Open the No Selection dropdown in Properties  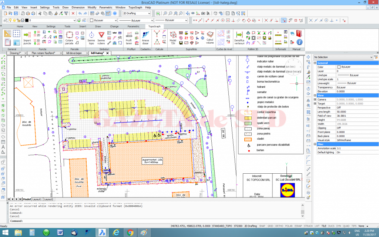point(343,57)
